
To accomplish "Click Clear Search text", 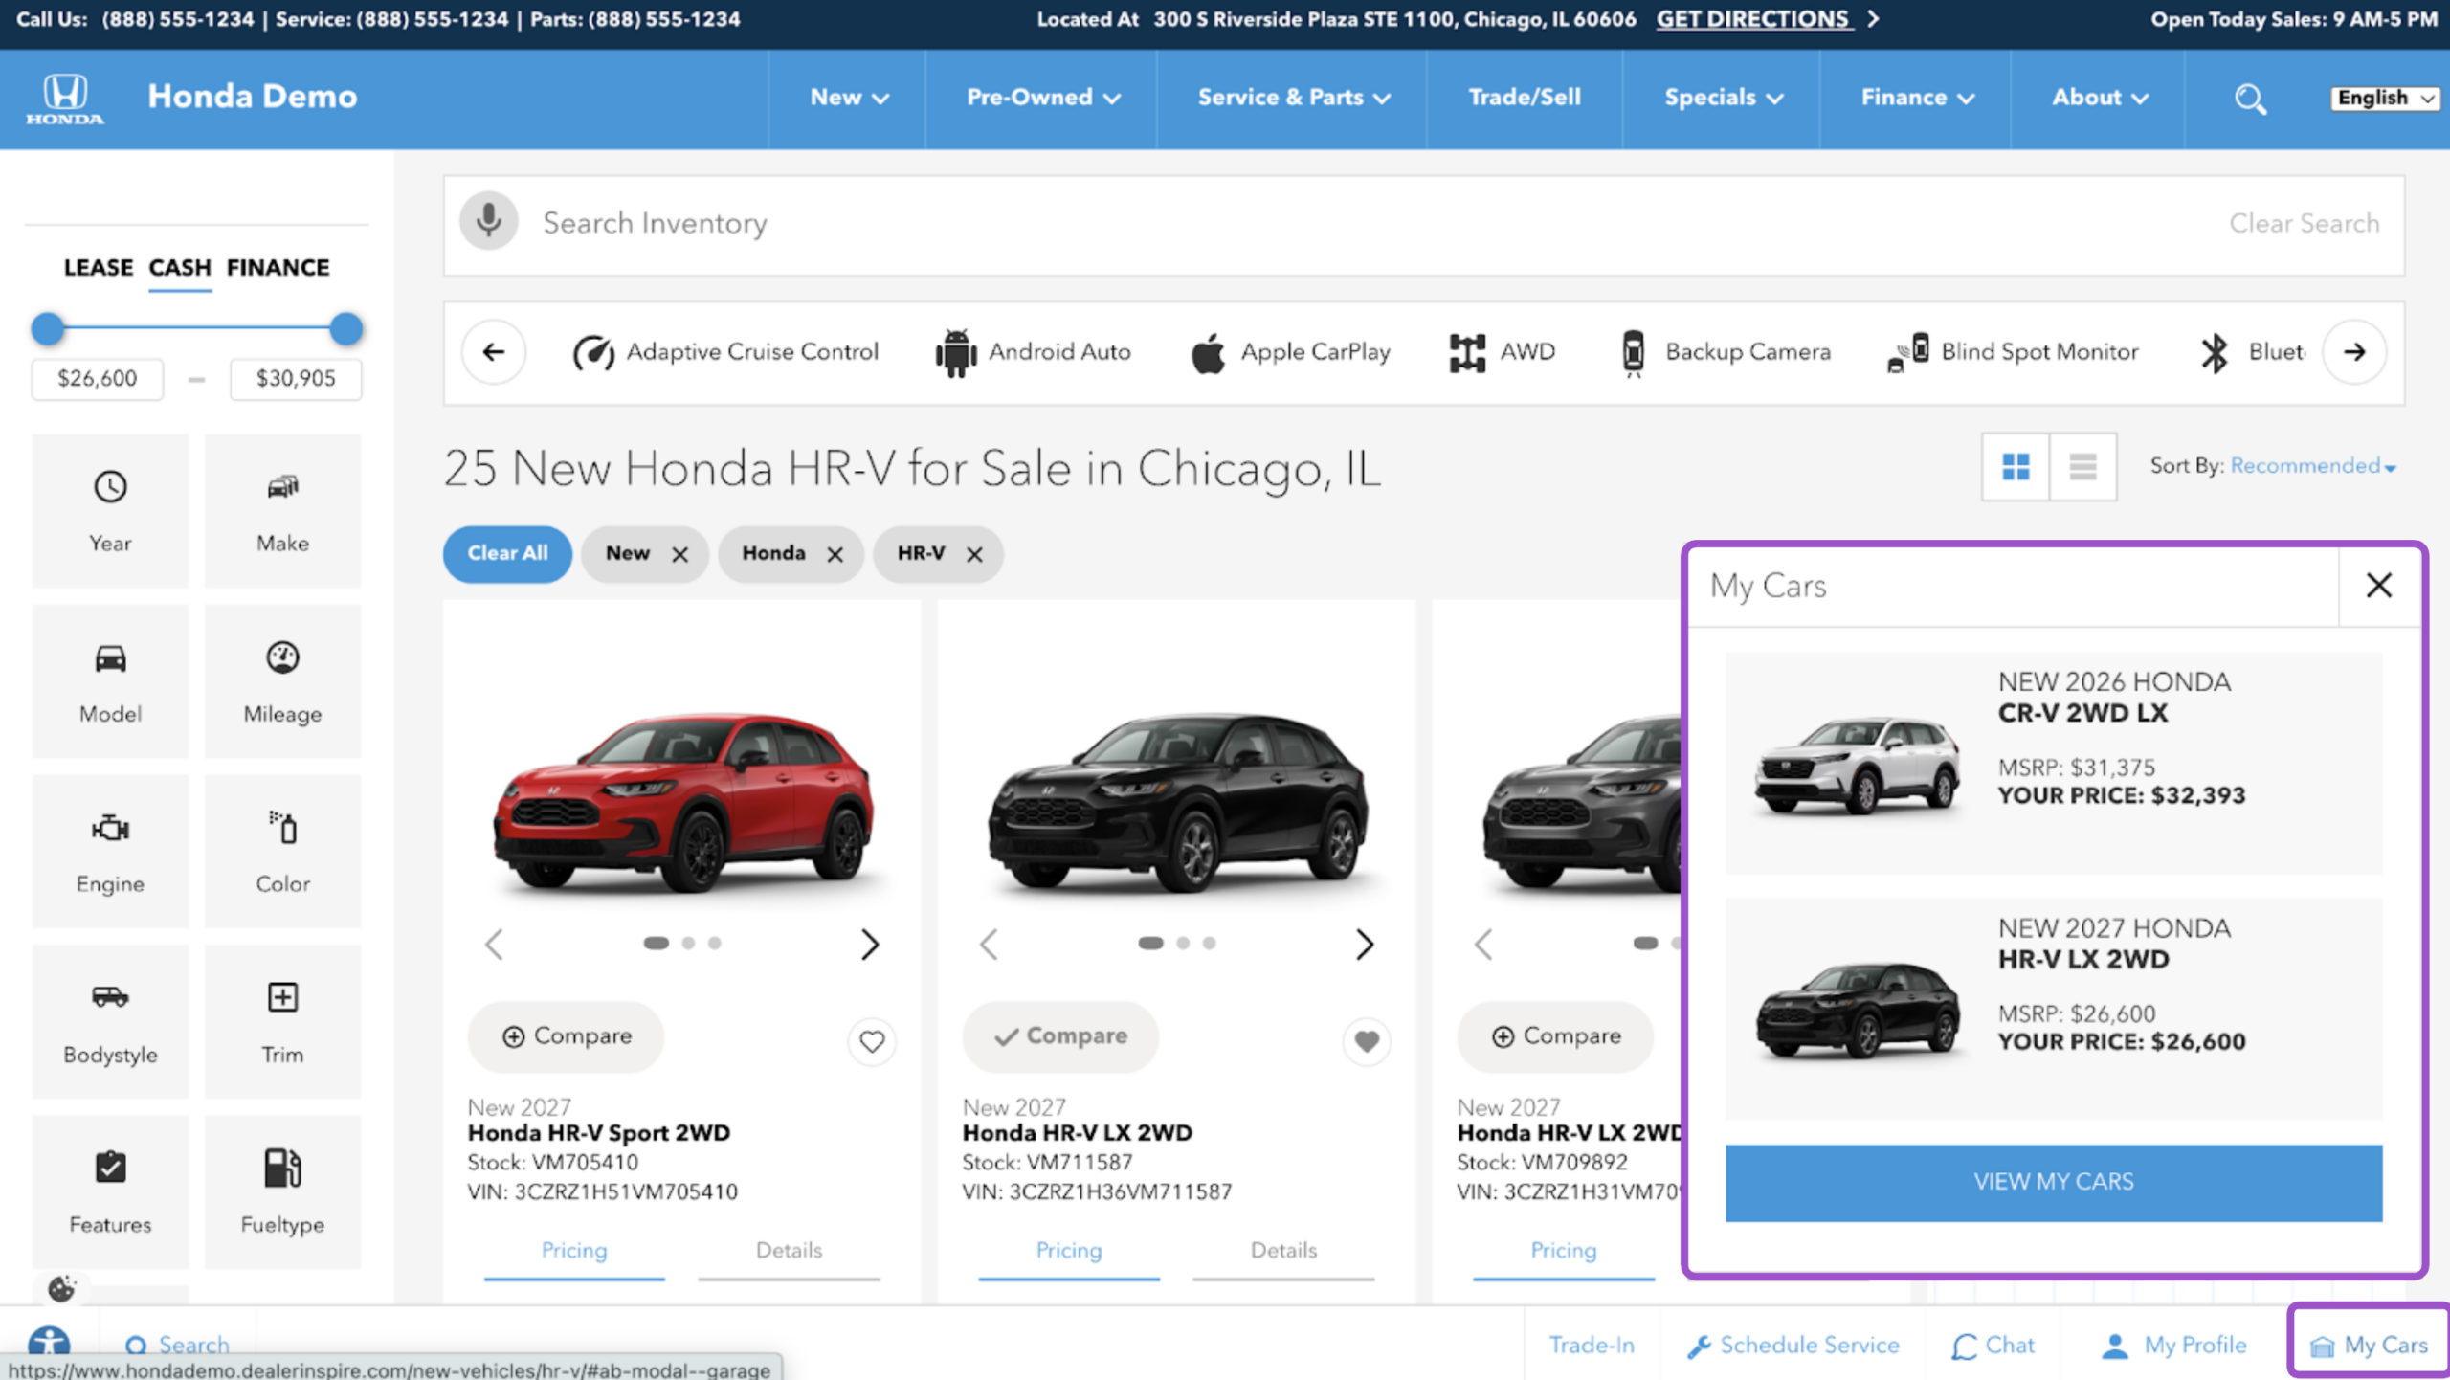I will click(2305, 223).
